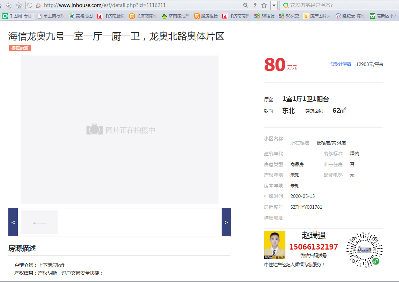Click previous image arrow in gallery
The image size is (399, 282).
click(x=13, y=222)
